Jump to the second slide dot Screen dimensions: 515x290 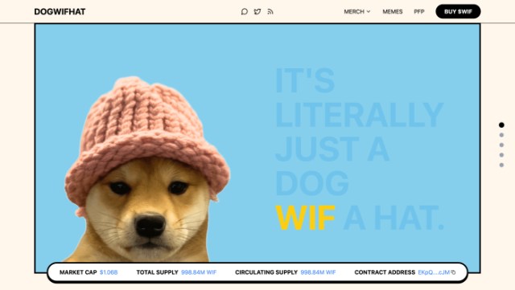click(x=501, y=135)
